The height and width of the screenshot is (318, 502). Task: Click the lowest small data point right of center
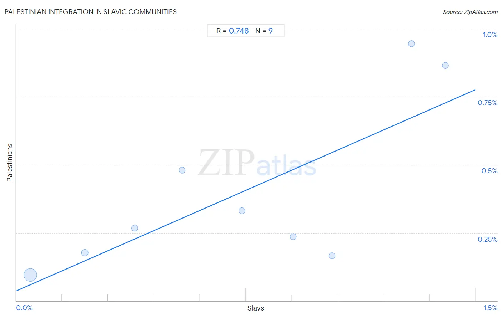(x=332, y=256)
